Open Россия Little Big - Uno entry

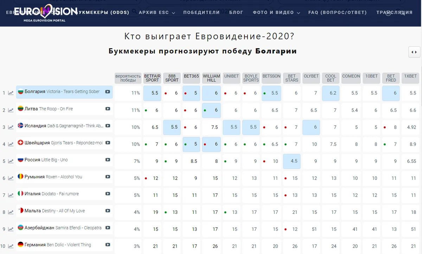click(64, 160)
